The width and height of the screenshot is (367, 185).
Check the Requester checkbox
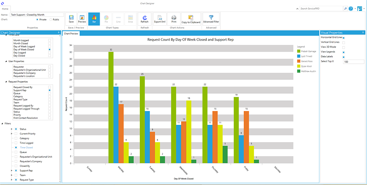(50, 67)
